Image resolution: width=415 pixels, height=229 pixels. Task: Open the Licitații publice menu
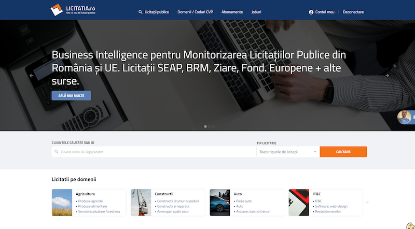click(157, 12)
